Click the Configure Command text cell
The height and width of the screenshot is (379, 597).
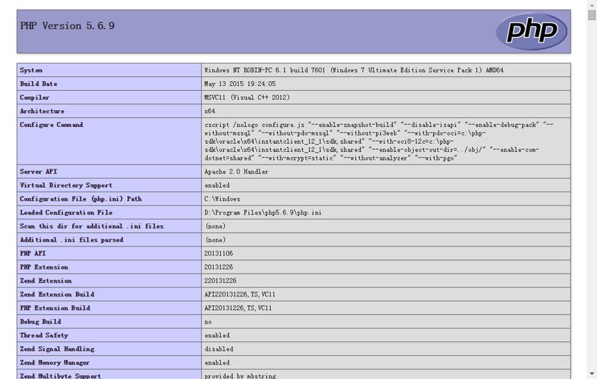(386, 142)
